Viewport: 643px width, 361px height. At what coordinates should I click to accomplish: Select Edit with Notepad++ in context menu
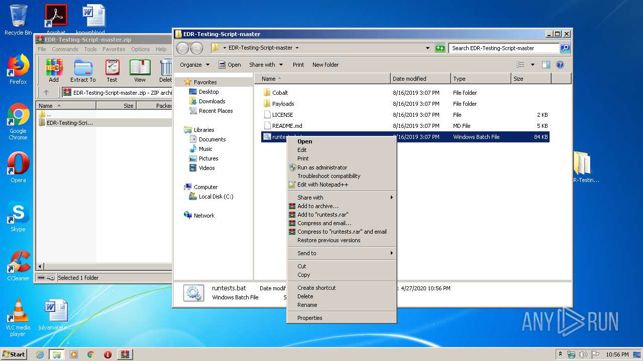(323, 185)
